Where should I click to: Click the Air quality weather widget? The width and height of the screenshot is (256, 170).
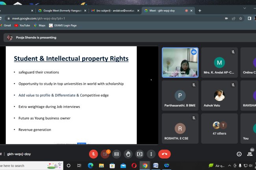point(217,166)
